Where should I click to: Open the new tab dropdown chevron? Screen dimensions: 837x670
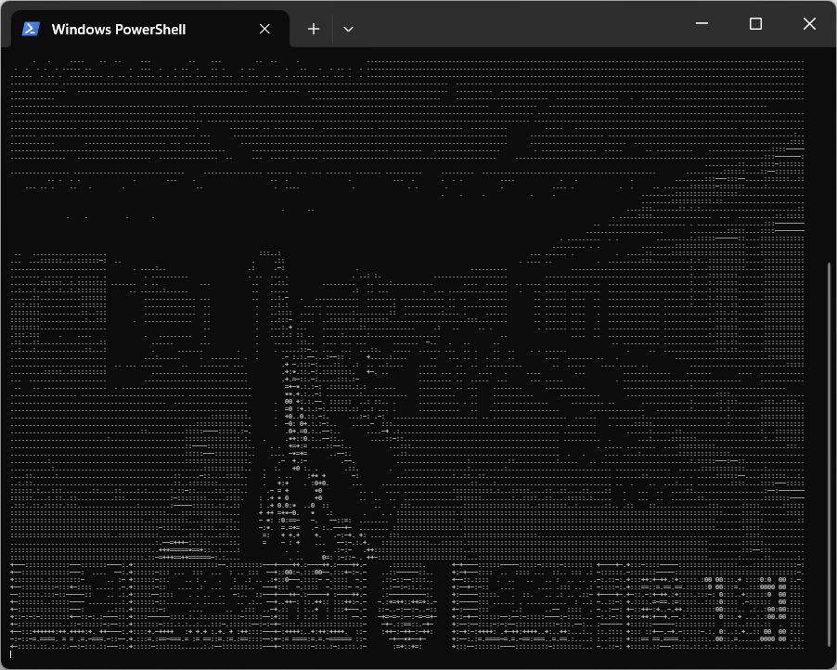coord(348,29)
